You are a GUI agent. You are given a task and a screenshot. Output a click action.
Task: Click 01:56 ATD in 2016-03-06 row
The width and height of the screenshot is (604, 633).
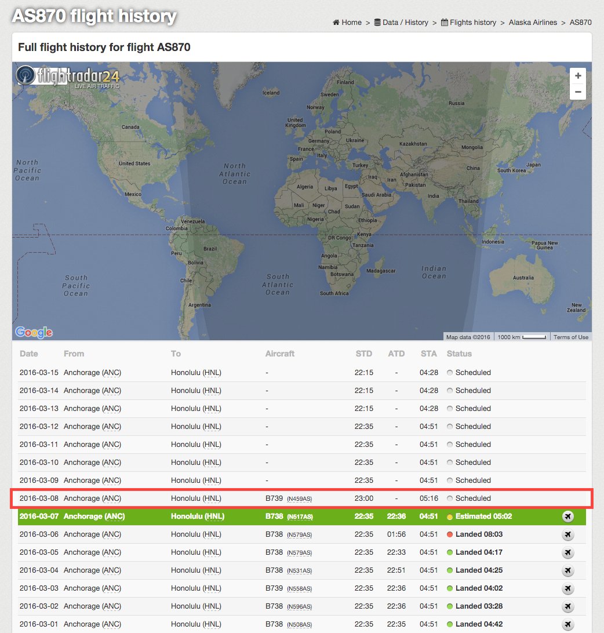pos(396,534)
